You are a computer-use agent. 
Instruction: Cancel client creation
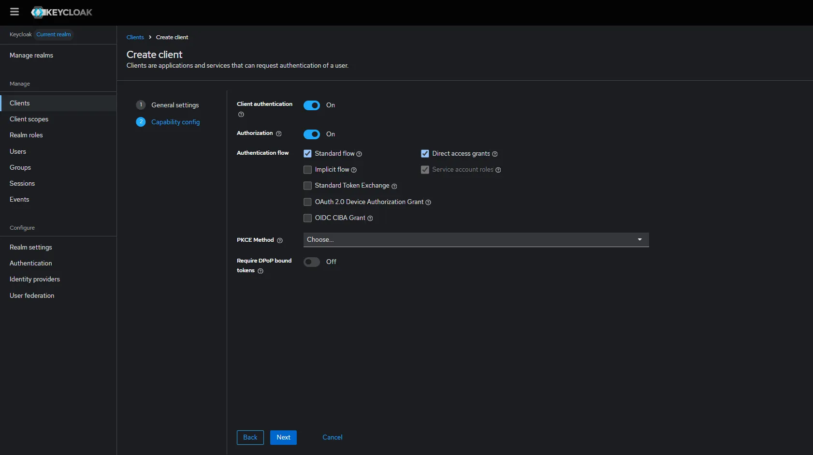click(x=333, y=438)
